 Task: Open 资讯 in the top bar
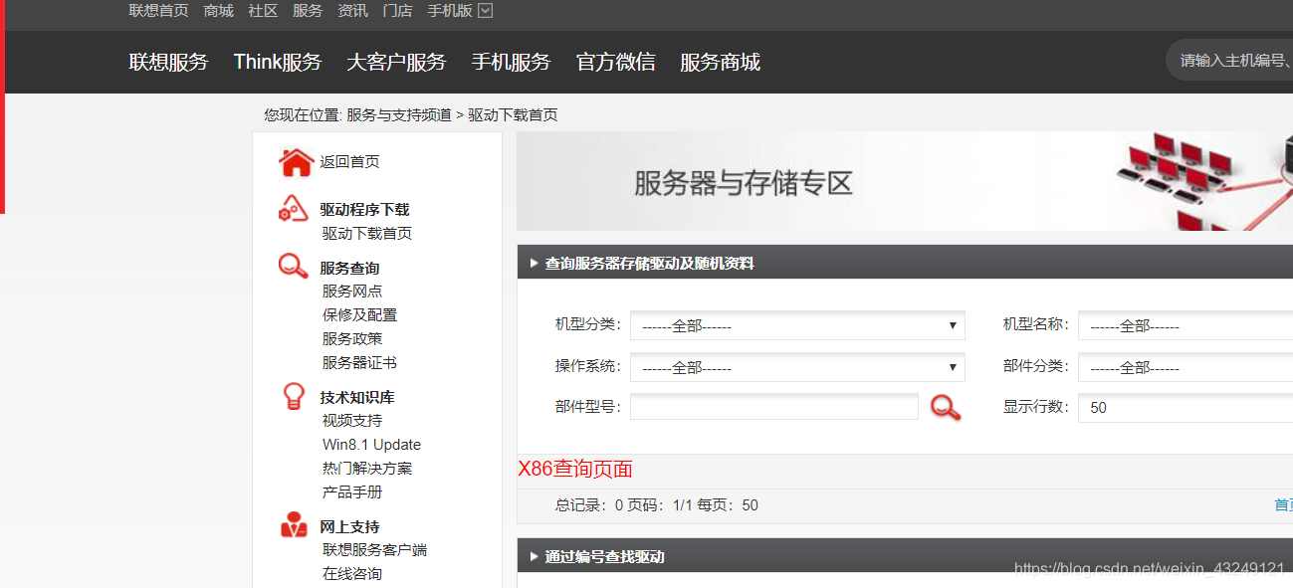pyautogui.click(x=352, y=11)
